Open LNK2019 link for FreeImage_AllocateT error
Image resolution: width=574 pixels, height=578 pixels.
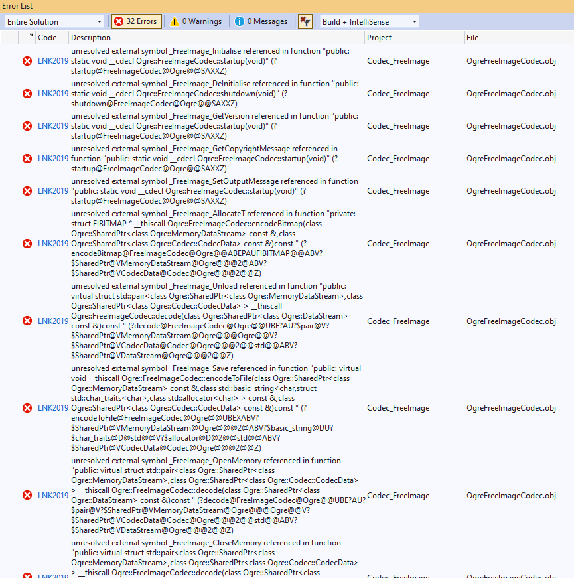coord(53,244)
